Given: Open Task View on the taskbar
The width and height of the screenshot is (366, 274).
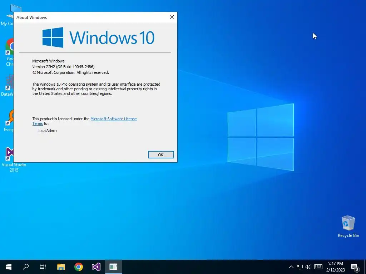Looking at the screenshot, I should click(43, 267).
